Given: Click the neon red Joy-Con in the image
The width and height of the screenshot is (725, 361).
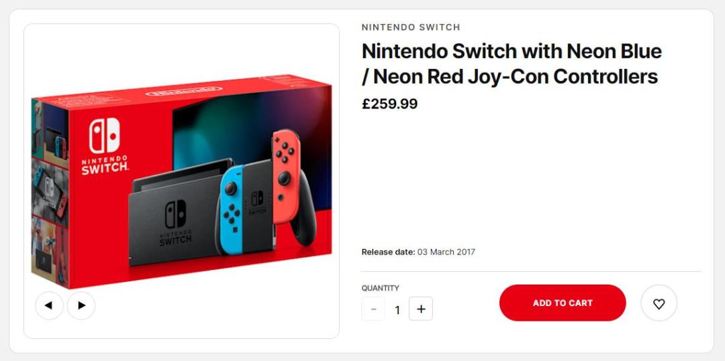Looking at the screenshot, I should (x=285, y=175).
